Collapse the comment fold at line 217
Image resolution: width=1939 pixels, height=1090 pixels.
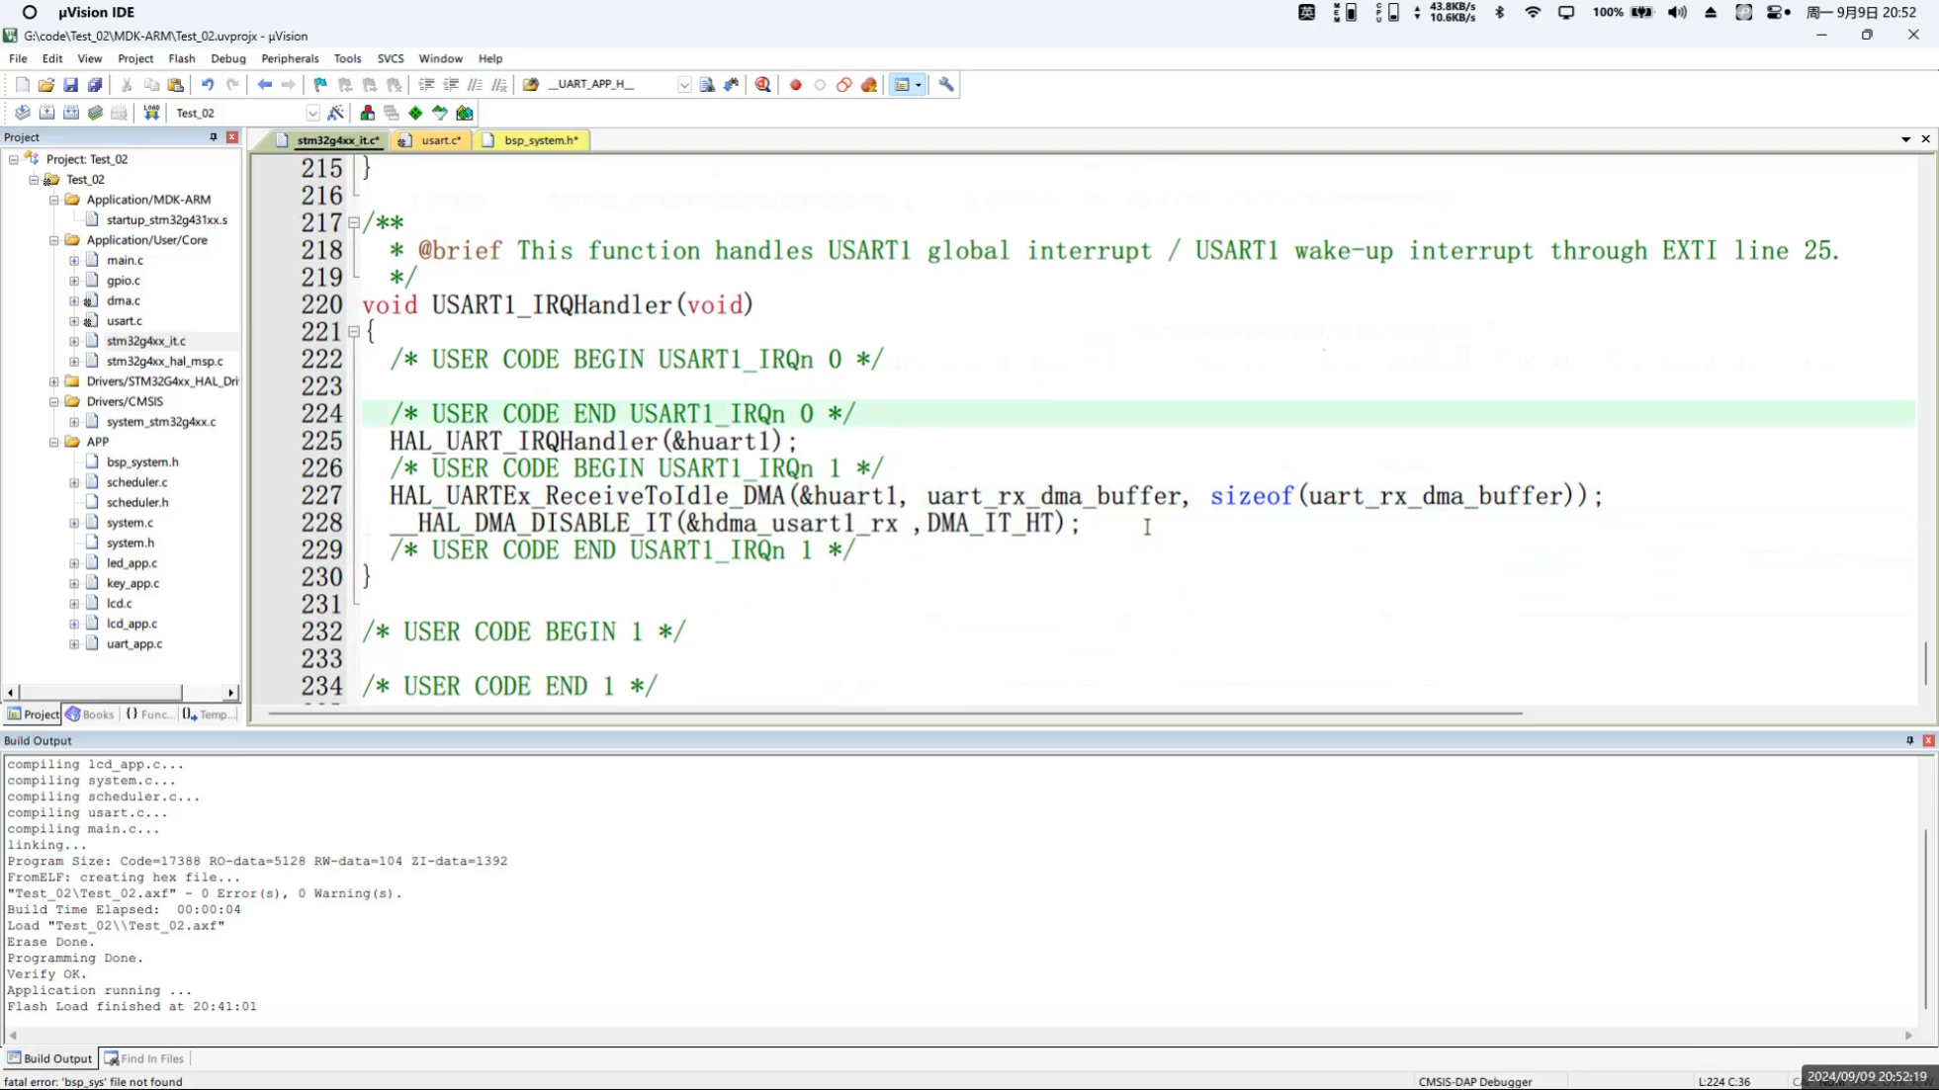tap(353, 223)
